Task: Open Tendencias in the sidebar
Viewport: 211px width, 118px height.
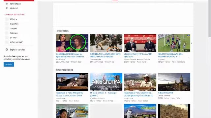Action: (x=15, y=4)
